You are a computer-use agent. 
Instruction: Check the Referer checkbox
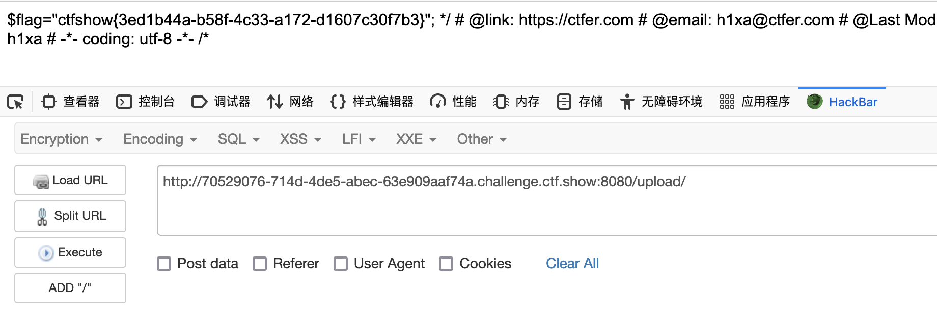tap(260, 264)
